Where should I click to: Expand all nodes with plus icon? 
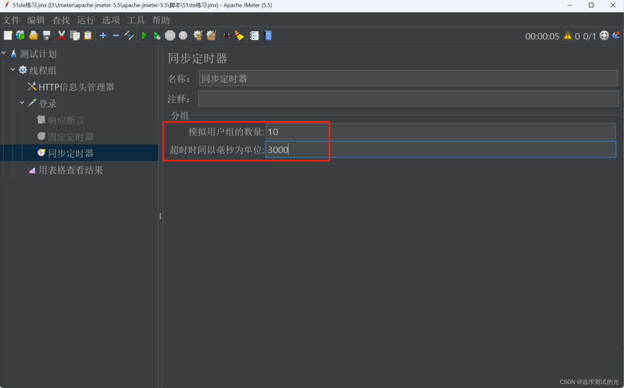tap(103, 36)
